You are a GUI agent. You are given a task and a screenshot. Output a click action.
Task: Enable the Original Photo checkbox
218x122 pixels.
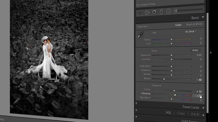pos(138,5)
